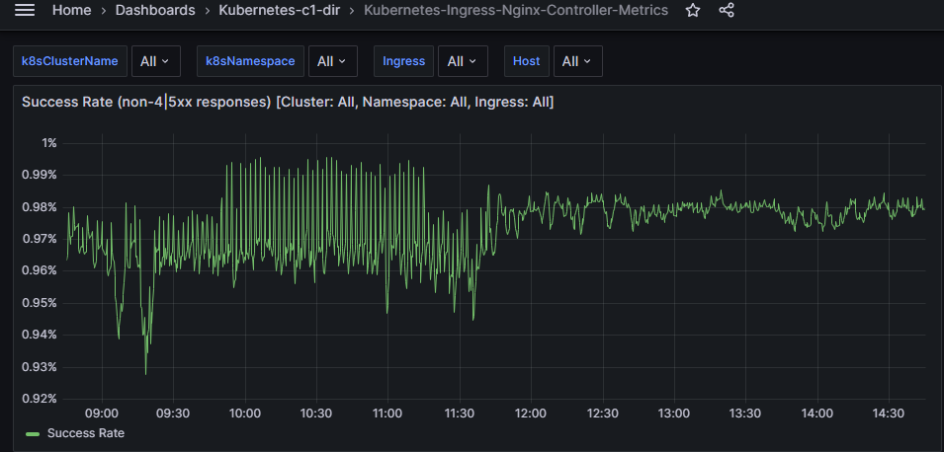The width and height of the screenshot is (944, 452).
Task: Open the hamburger navigation menu
Action: tap(26, 10)
